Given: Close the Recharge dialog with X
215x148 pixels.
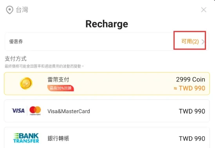Looking at the screenshot, I should 204,10.
